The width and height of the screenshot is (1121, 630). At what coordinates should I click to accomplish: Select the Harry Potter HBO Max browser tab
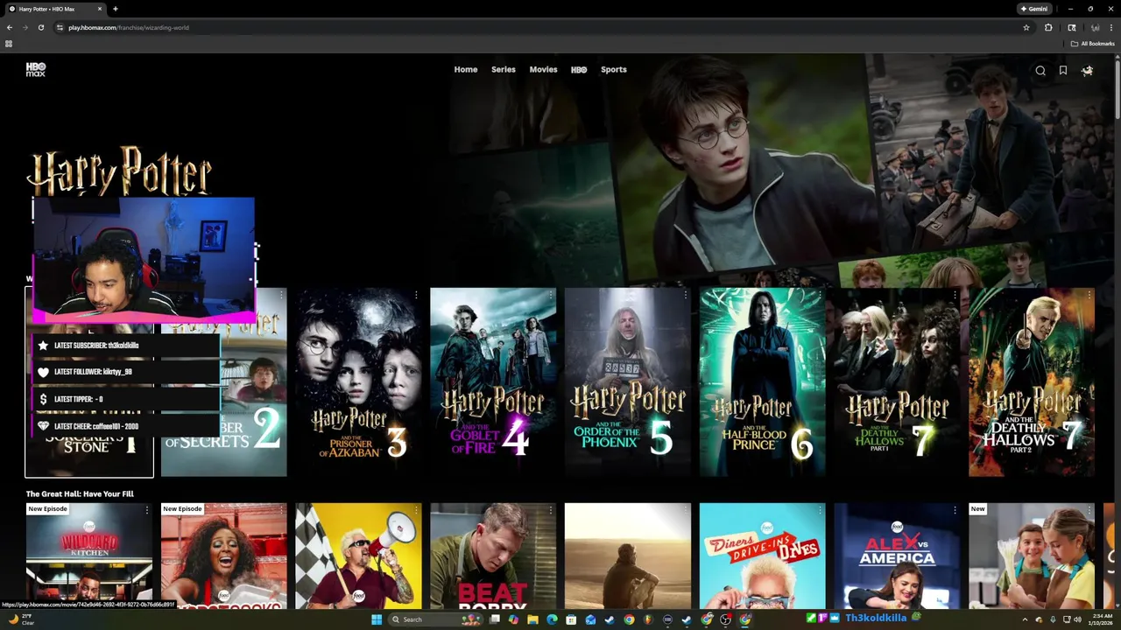[x=54, y=9]
